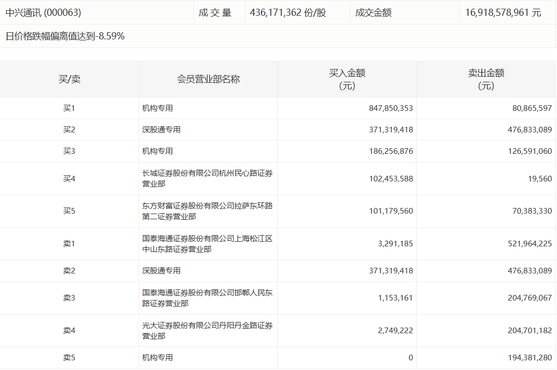Viewport: 557px width, 370px height.
Task: Click the 中兴通讯 (000063) stock name
Action: pos(43,13)
